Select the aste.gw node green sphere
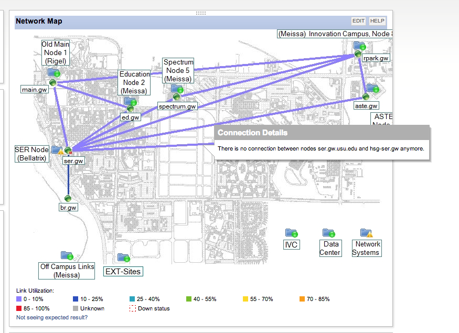Image resolution: width=459 pixels, height=333 pixels. tap(366, 96)
